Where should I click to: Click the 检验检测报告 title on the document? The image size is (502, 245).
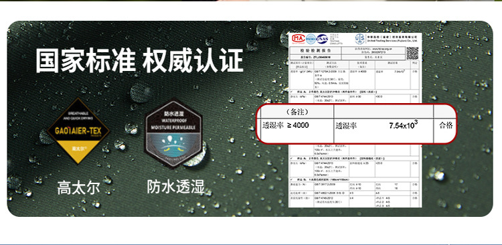315,51
